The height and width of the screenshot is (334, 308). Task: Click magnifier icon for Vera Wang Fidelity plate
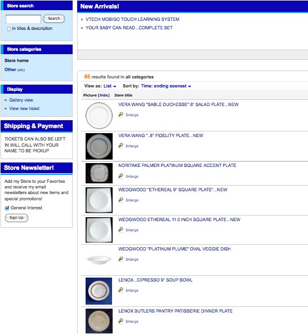pyautogui.click(x=120, y=146)
